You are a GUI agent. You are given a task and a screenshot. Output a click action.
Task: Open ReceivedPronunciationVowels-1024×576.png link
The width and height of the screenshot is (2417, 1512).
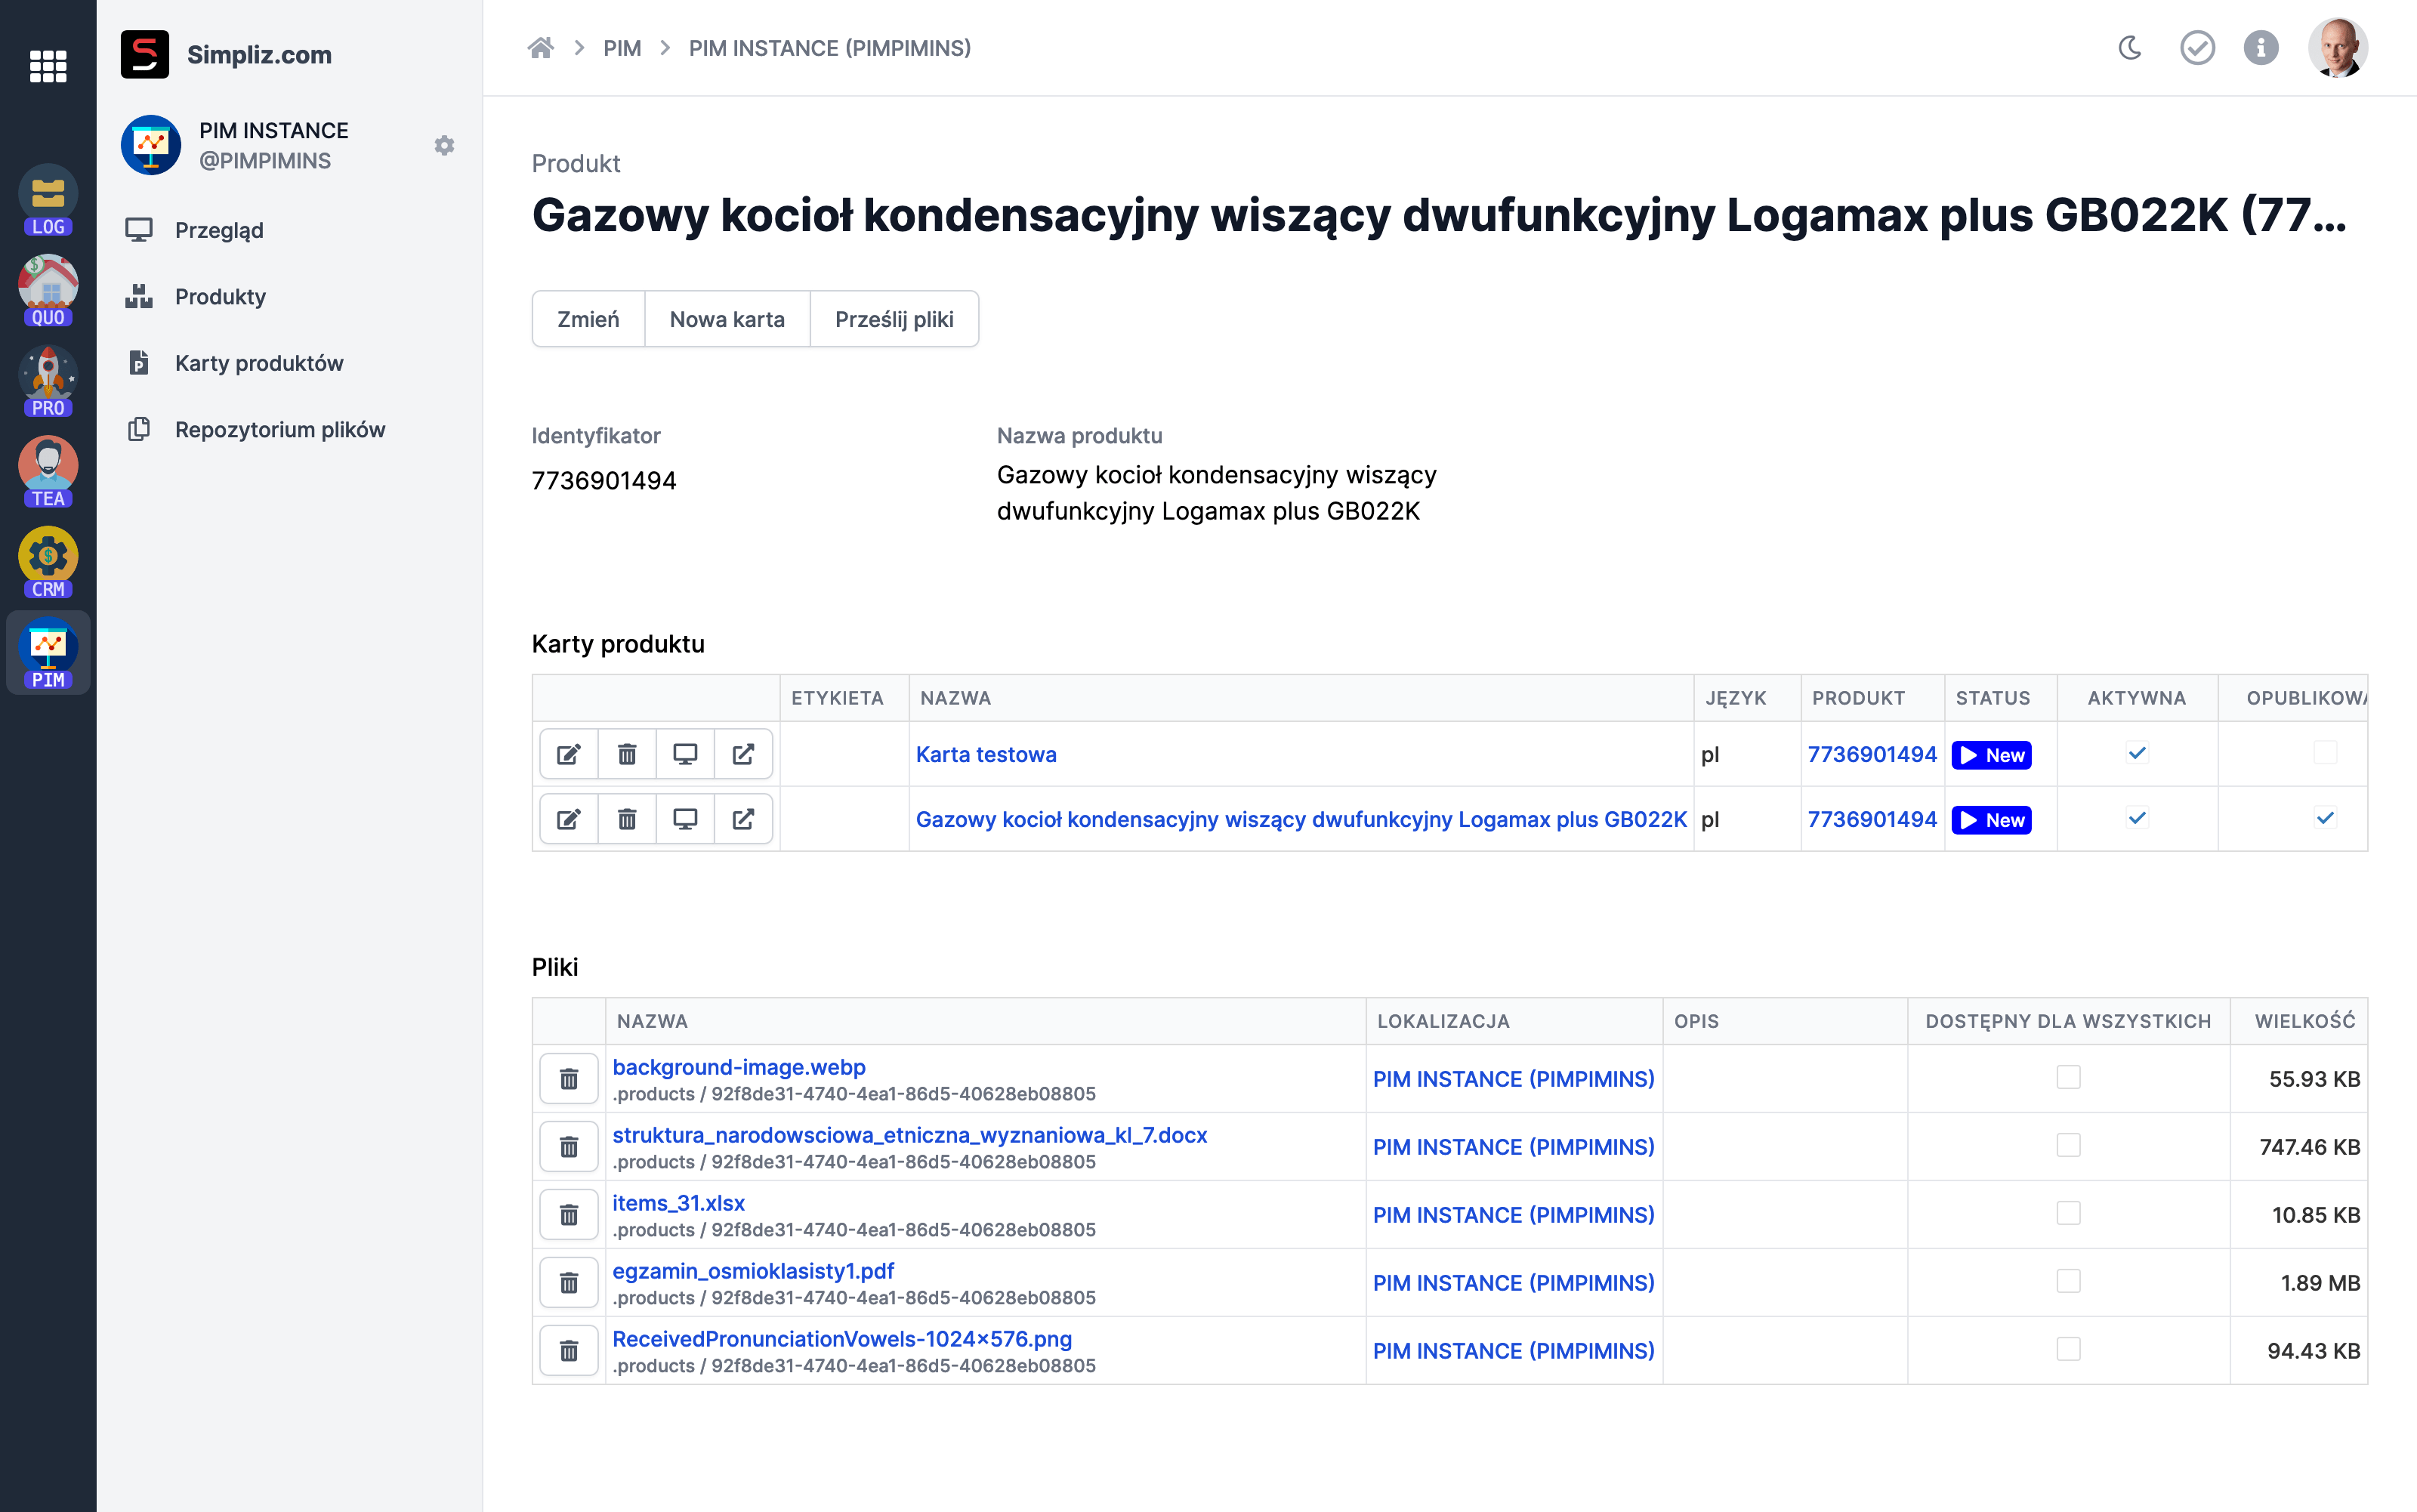click(x=842, y=1339)
